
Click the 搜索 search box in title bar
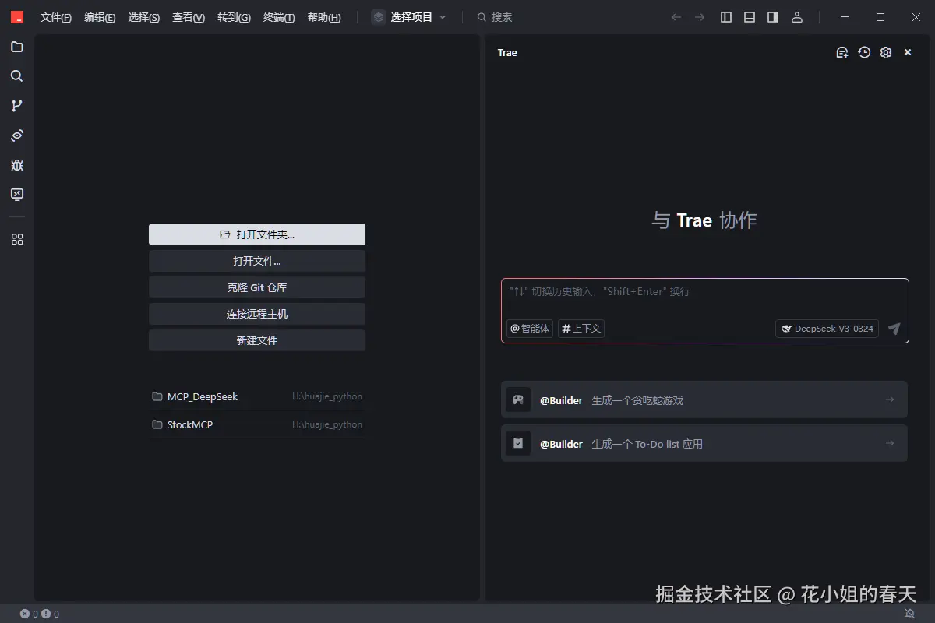(495, 17)
